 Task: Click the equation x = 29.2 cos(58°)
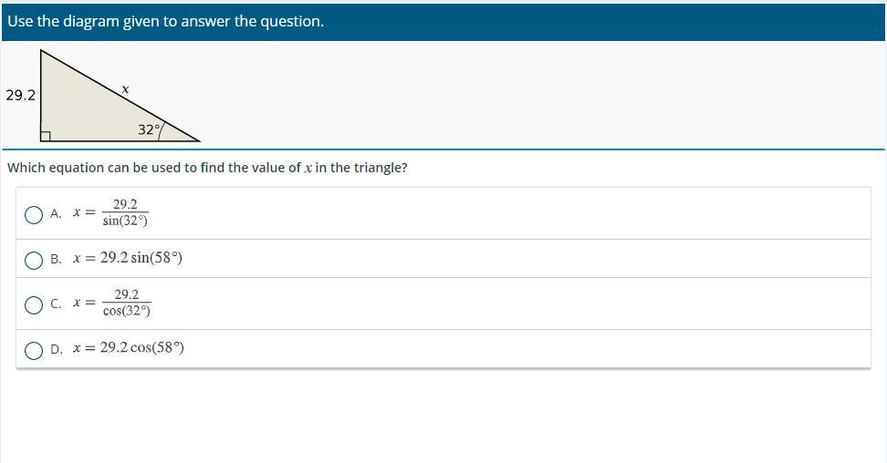tap(129, 348)
